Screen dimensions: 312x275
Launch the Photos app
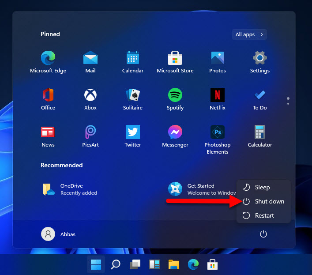(218, 62)
